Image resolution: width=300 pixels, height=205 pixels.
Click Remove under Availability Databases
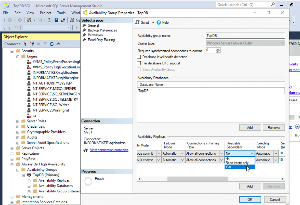274,128
